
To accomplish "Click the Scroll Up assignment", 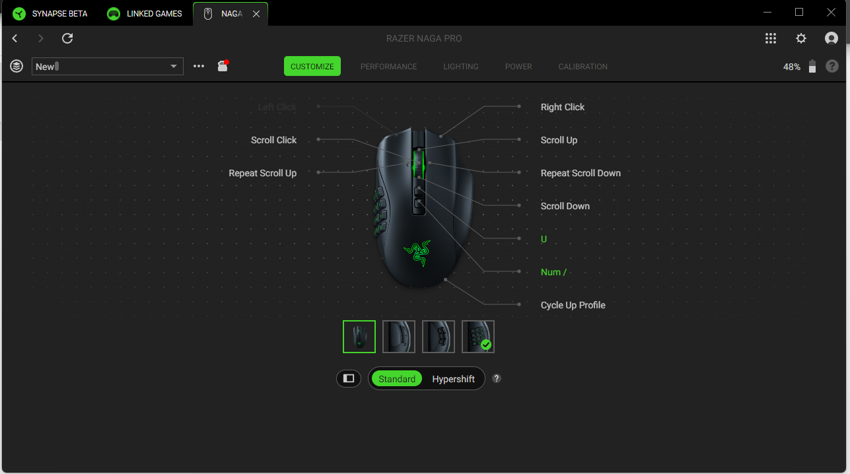I will click(559, 140).
